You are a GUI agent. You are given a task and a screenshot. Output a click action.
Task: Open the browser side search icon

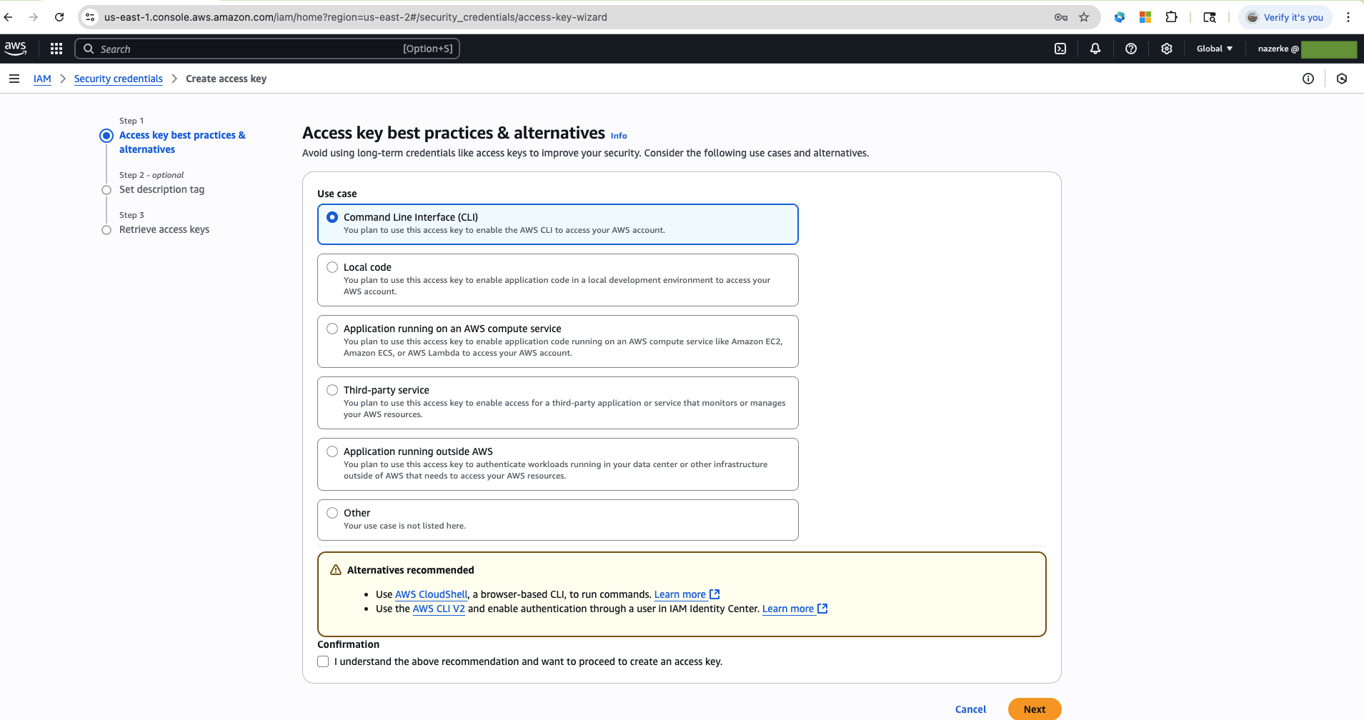pos(1210,17)
